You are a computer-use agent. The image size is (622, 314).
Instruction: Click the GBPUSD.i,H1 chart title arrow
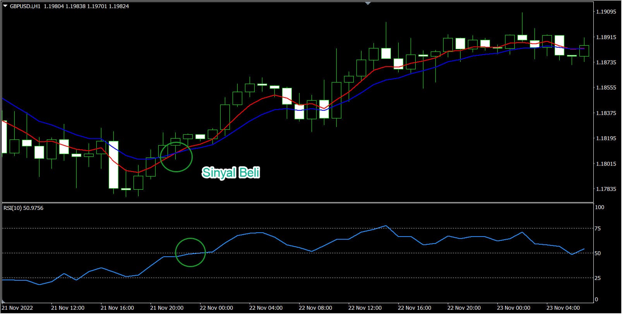(x=5, y=6)
